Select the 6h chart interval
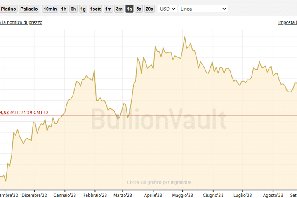Viewport: 297px width, 198px height. coord(73,9)
